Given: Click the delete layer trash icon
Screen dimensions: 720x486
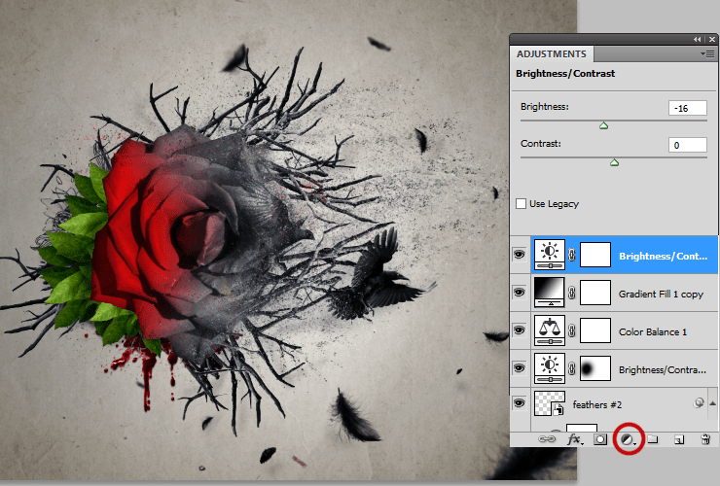Looking at the screenshot, I should point(705,439).
